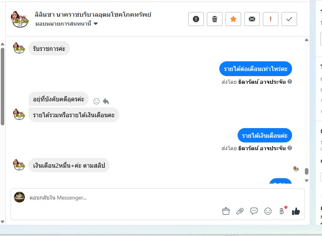Toggle the orange star on this conversation
Viewport: 322px width, 236px height.
coord(233,19)
